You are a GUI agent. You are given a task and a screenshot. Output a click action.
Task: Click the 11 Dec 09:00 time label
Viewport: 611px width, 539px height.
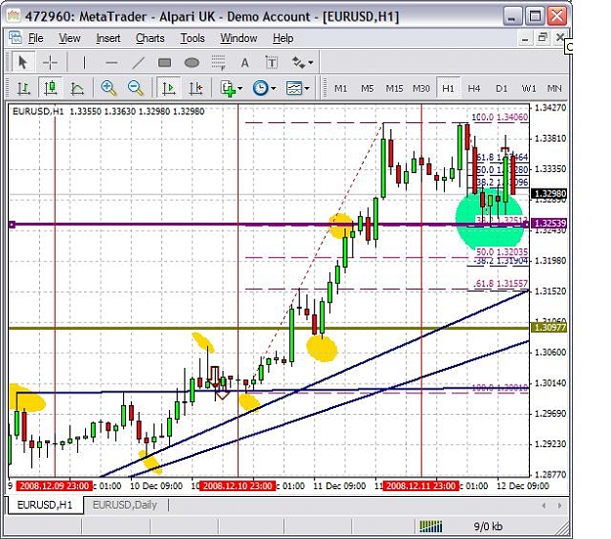tap(339, 486)
